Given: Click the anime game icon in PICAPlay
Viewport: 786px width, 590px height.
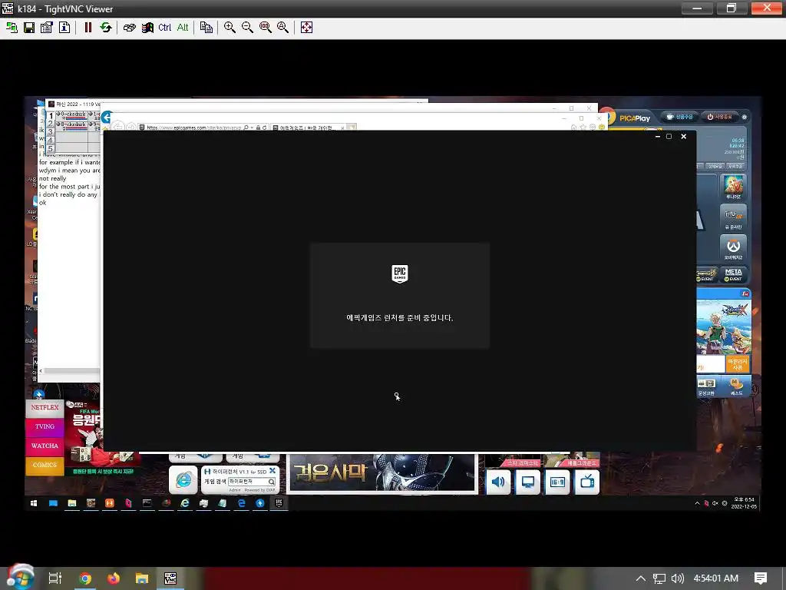Looking at the screenshot, I should pyautogui.click(x=733, y=187).
